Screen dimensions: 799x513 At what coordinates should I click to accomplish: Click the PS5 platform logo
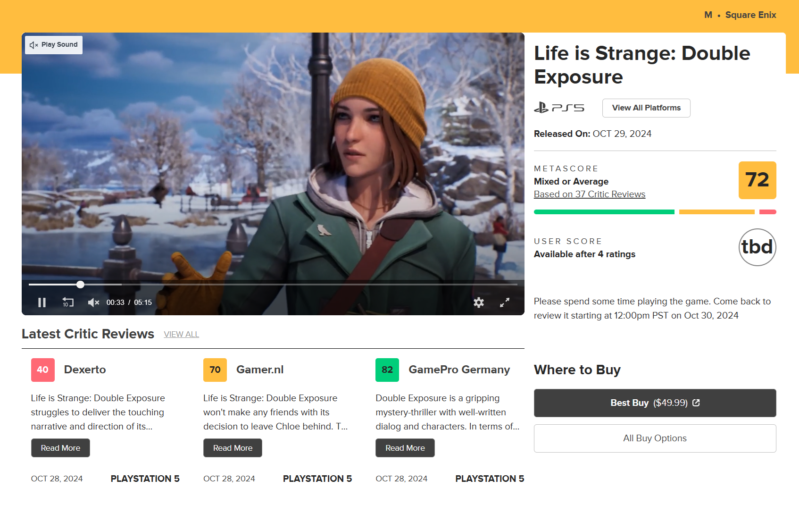tap(559, 108)
